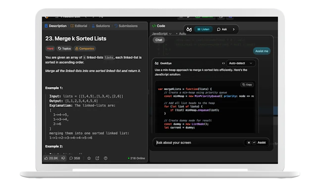Click the Auto indicator next to JavaScript
Viewport: 317px width, 191px height.
(181, 34)
